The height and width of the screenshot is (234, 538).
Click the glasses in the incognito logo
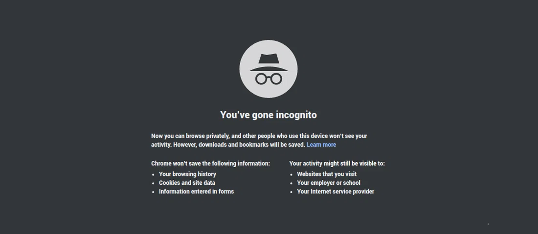(x=269, y=78)
